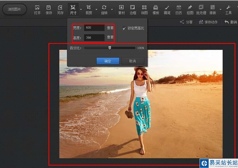Click the 高度 height input field
Screen dimensions: 238x168
point(94,38)
